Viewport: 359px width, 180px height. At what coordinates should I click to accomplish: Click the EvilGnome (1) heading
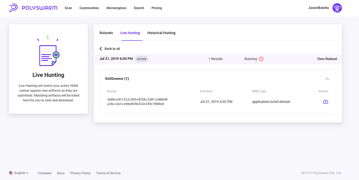coord(117,79)
